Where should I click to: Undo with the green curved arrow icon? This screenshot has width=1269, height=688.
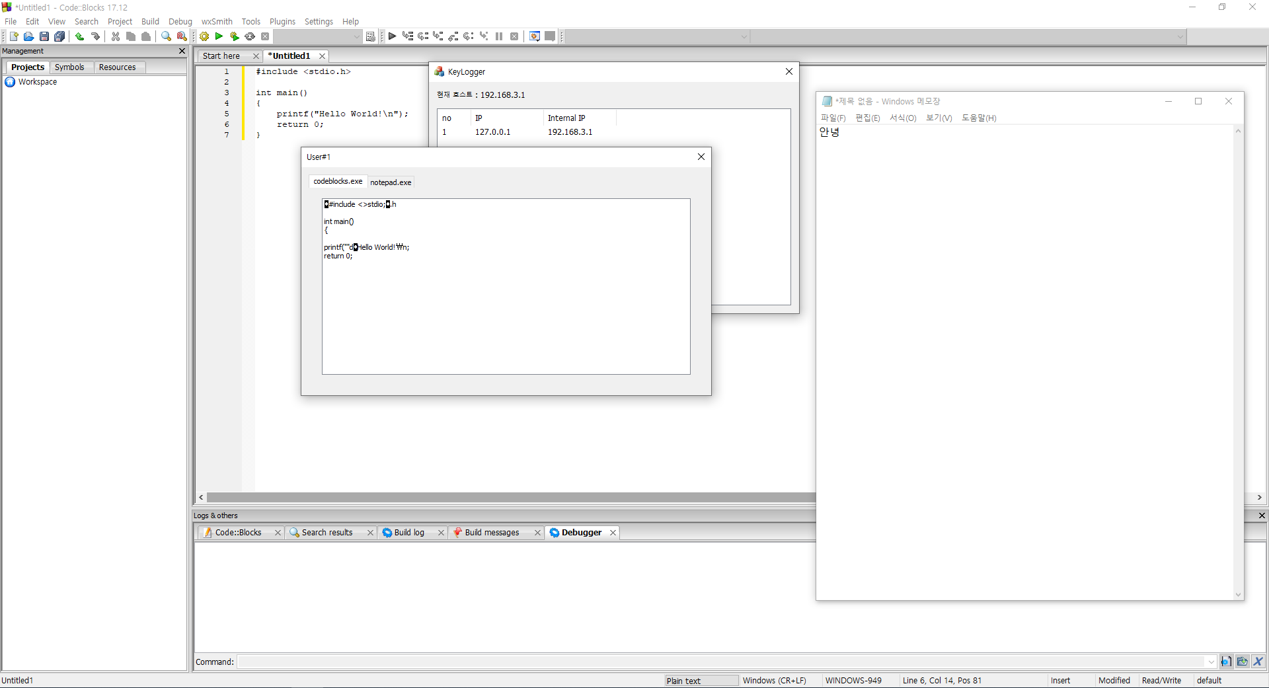(x=79, y=36)
